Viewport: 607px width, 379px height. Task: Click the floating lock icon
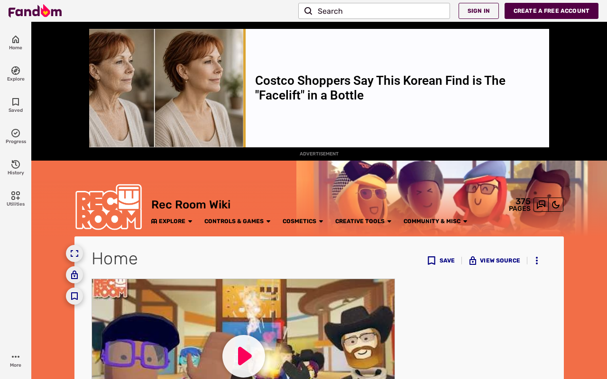pyautogui.click(x=74, y=275)
